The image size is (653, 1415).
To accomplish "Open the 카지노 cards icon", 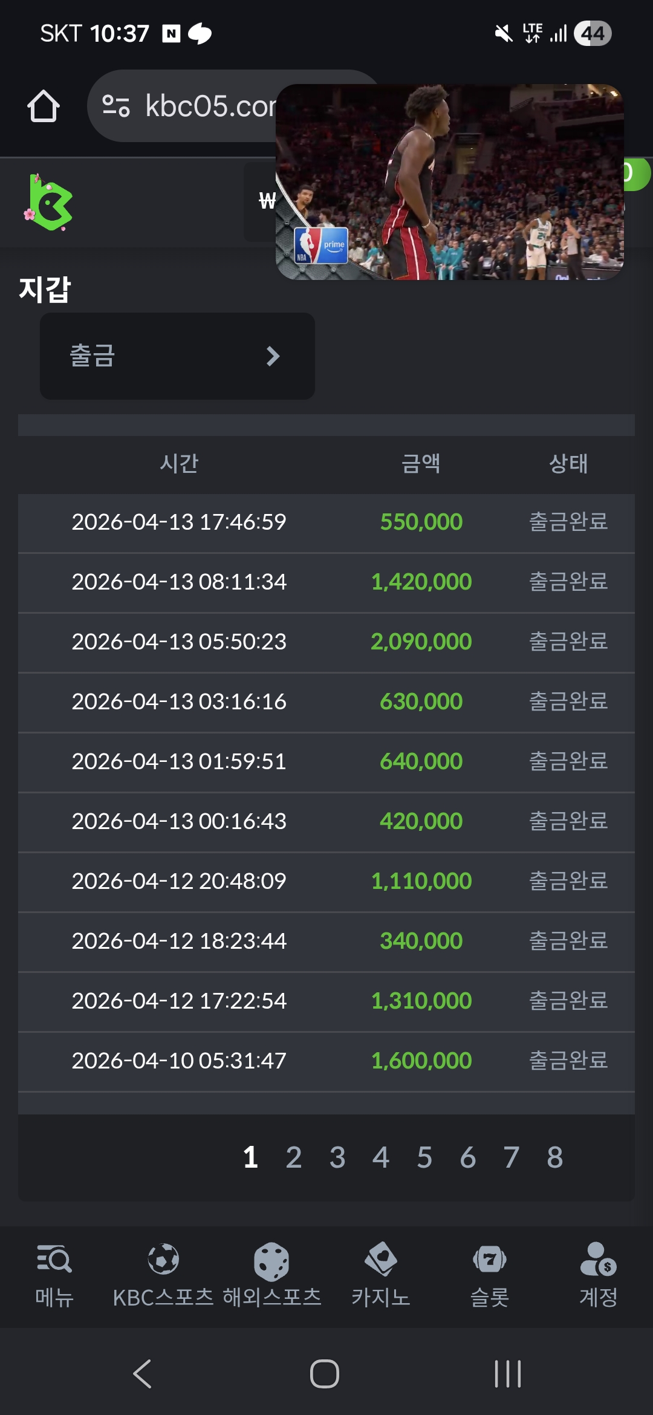I will [x=381, y=1261].
